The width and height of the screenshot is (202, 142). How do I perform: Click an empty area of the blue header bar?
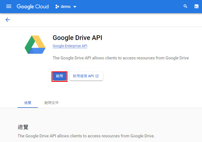click(129, 7)
